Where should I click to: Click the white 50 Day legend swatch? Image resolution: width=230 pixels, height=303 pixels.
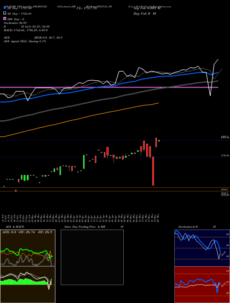click(5, 13)
